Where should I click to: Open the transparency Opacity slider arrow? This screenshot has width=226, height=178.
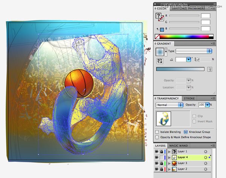click(207, 105)
